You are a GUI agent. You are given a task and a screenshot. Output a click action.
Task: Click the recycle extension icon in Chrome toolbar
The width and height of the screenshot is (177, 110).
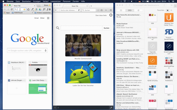pyautogui.click(x=28, y=9)
